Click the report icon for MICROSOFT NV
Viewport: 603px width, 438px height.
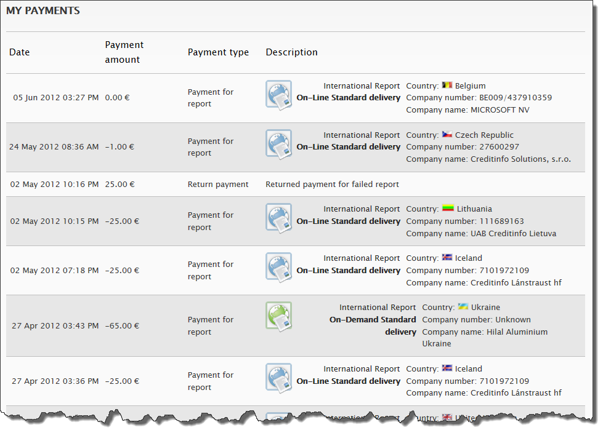[x=278, y=95]
